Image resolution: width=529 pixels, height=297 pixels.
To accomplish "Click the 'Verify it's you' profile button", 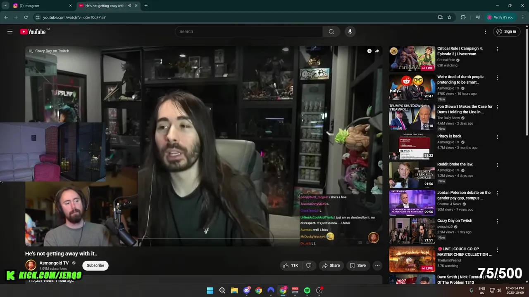I will (x=500, y=17).
